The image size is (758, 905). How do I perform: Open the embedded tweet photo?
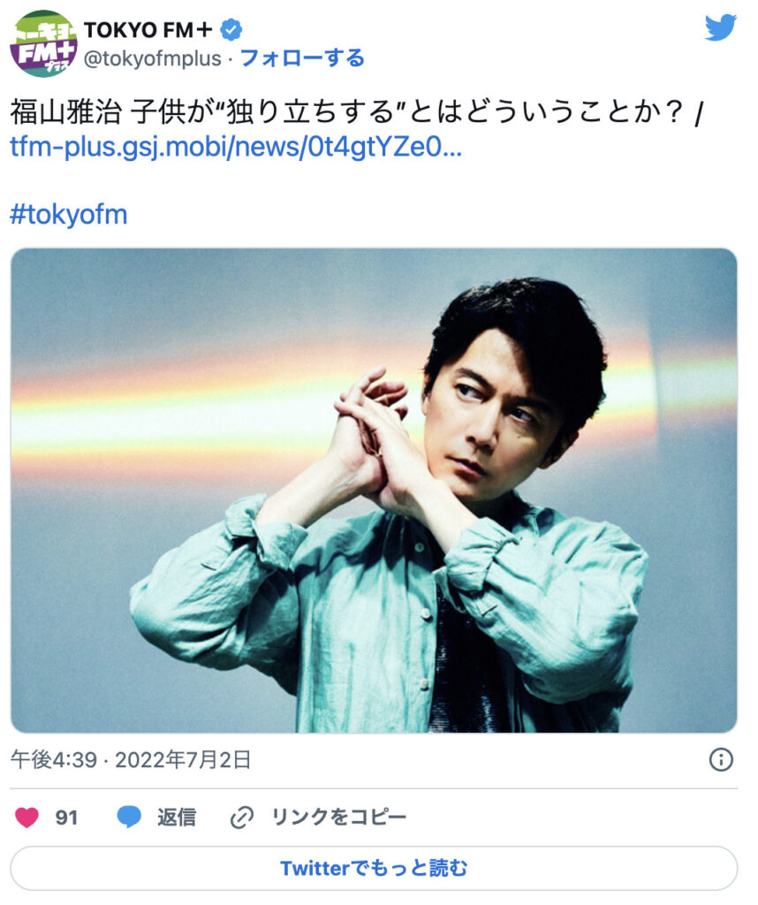pos(374,491)
